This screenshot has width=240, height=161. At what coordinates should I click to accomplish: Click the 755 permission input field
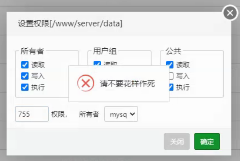32,114
